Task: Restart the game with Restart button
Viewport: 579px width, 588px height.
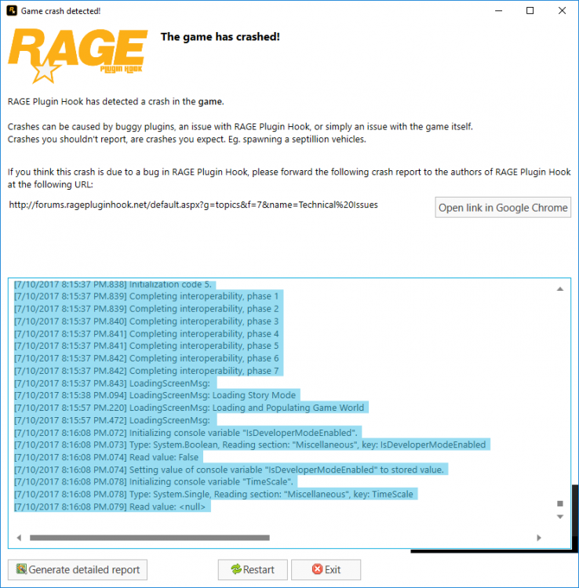Action: pyautogui.click(x=253, y=570)
